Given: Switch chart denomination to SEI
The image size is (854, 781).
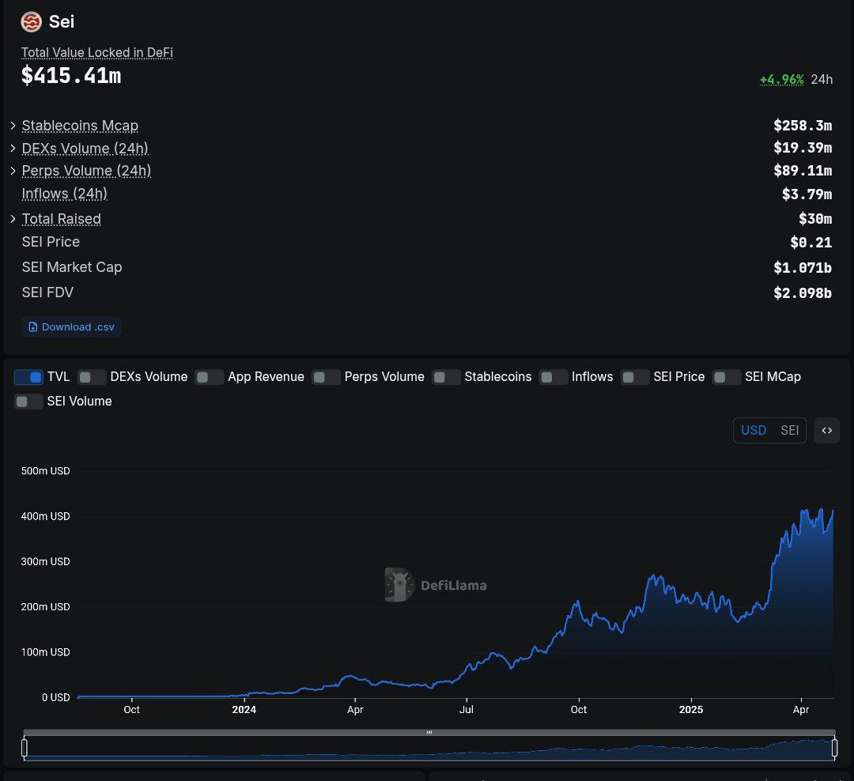Looking at the screenshot, I should pos(789,430).
